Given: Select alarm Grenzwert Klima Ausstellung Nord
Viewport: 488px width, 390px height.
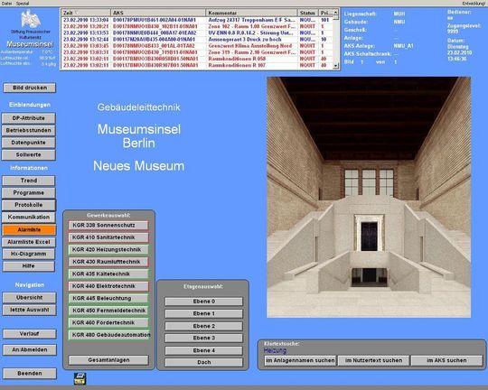Looking at the screenshot, I should pos(197,46).
